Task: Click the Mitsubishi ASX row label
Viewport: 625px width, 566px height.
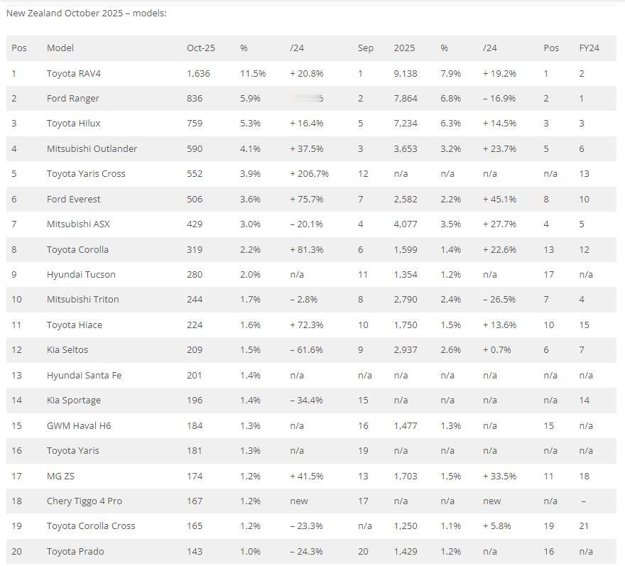Action: pyautogui.click(x=78, y=224)
